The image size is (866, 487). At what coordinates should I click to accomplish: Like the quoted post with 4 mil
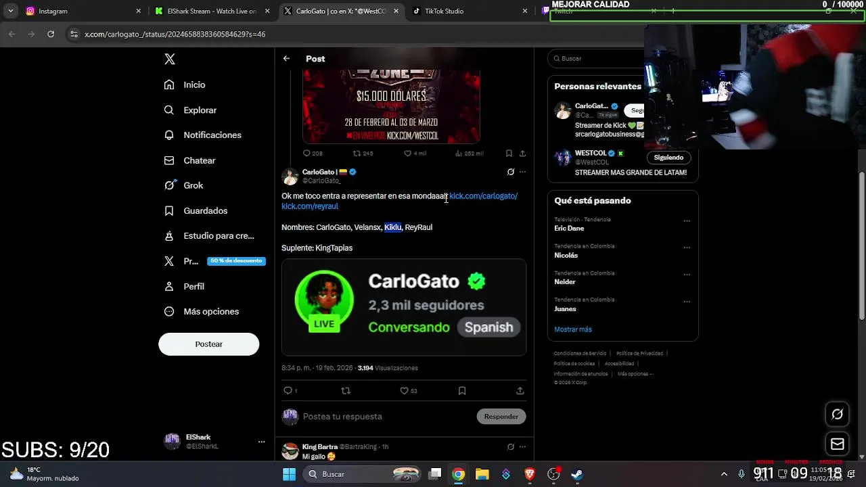point(415,154)
